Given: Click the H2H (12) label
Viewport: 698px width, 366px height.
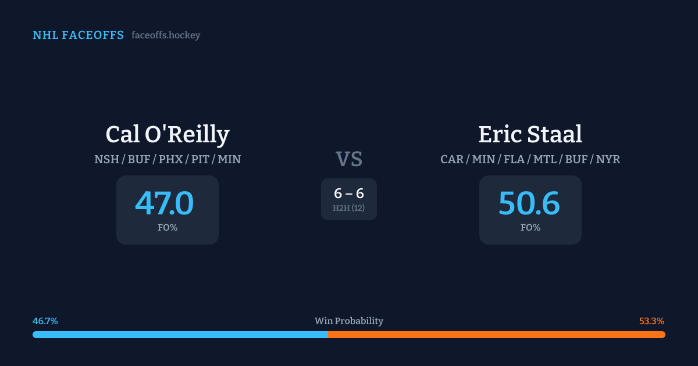Looking at the screenshot, I should (349, 208).
